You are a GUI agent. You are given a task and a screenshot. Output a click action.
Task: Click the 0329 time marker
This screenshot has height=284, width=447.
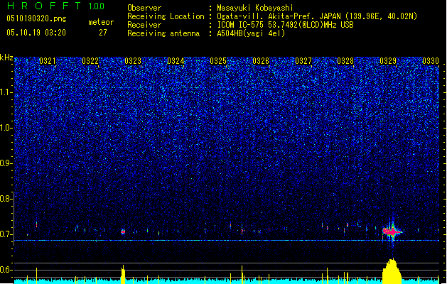point(388,61)
